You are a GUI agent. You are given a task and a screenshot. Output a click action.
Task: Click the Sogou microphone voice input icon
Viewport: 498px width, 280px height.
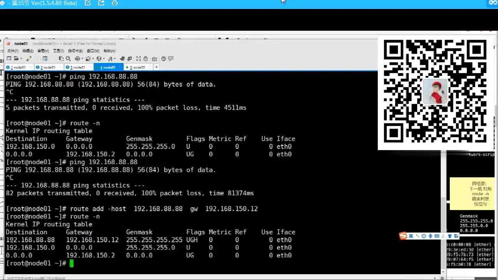[x=430, y=236]
